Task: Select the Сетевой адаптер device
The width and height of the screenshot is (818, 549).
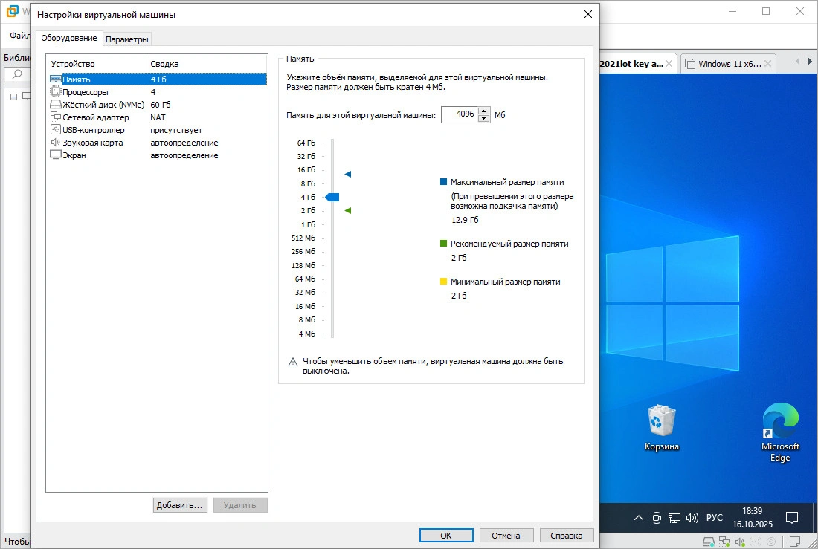Action: tap(95, 117)
